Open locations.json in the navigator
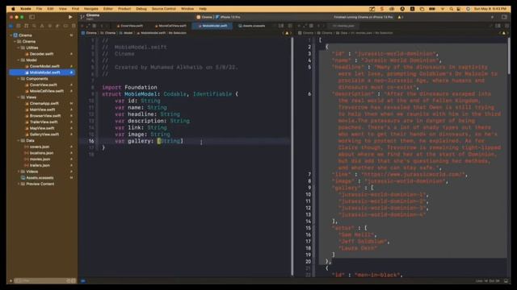This screenshot has width=517, height=290. click(42, 153)
